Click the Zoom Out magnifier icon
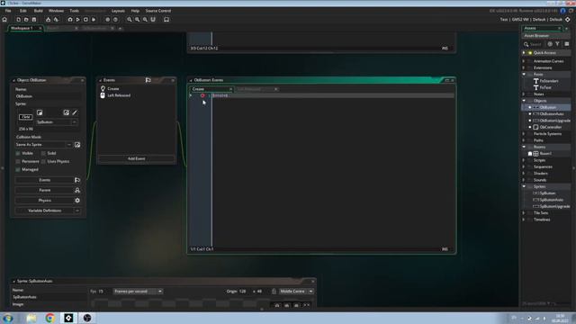The image size is (576, 324). [145, 20]
